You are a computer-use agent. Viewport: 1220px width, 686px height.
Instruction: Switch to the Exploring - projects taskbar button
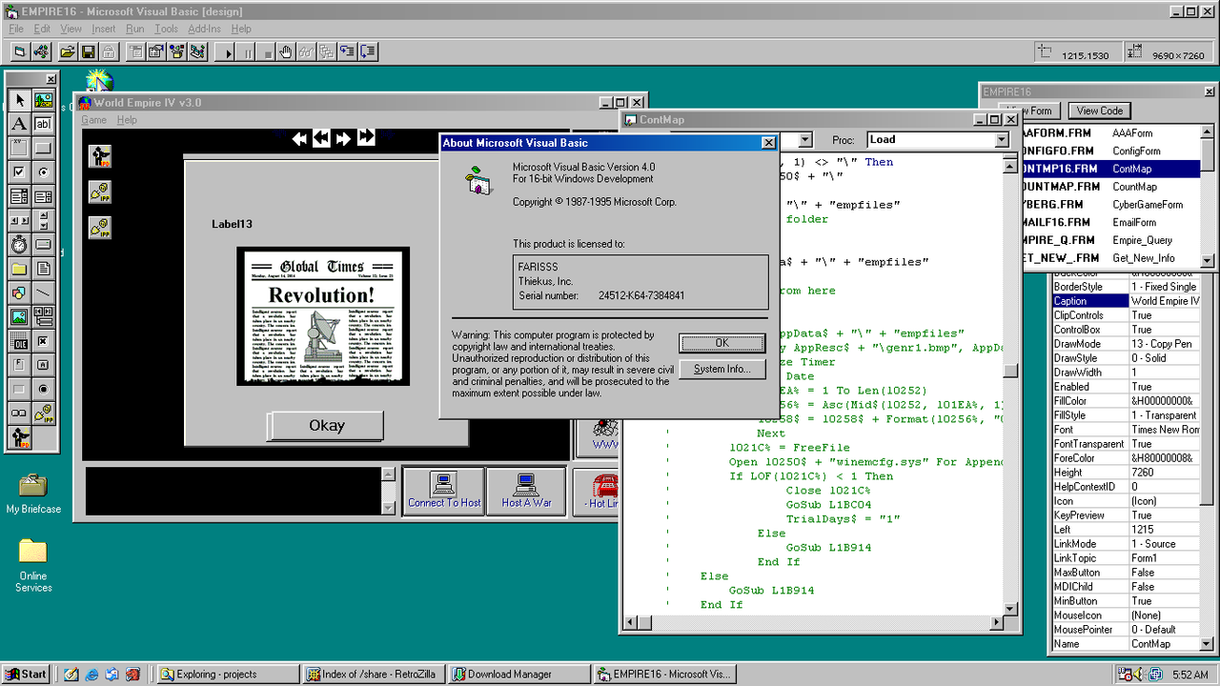[227, 674]
